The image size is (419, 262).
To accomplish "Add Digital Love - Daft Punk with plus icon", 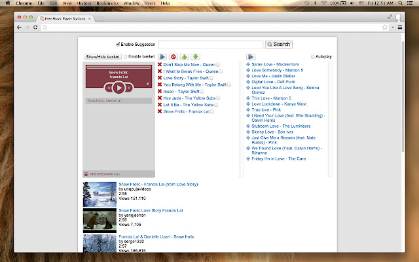I will pyautogui.click(x=248, y=82).
